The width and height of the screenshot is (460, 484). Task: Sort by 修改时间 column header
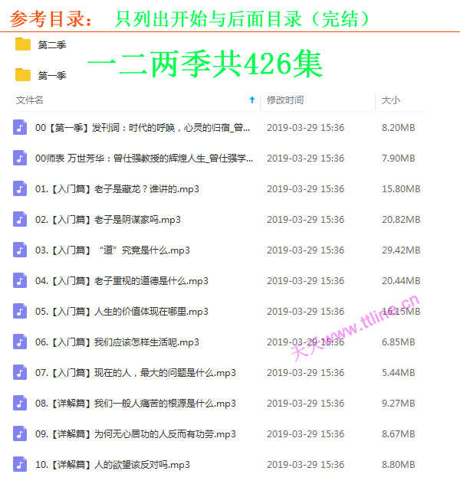(284, 100)
